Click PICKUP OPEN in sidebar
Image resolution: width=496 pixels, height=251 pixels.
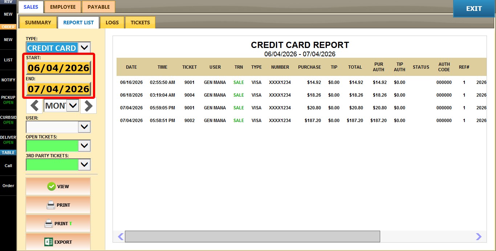coord(8,100)
